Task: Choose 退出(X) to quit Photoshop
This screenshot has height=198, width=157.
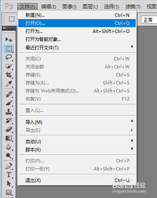Action: click(x=77, y=180)
